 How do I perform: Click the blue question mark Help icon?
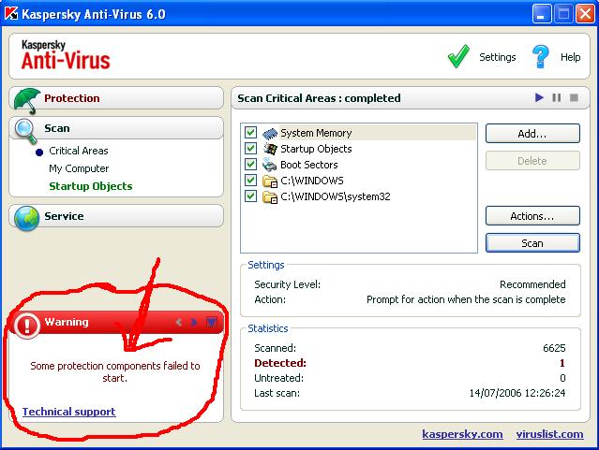[x=540, y=56]
